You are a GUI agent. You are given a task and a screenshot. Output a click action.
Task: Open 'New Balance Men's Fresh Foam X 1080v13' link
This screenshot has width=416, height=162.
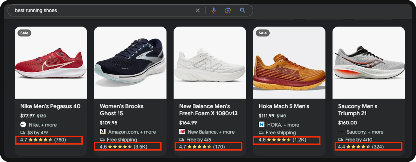(208, 110)
